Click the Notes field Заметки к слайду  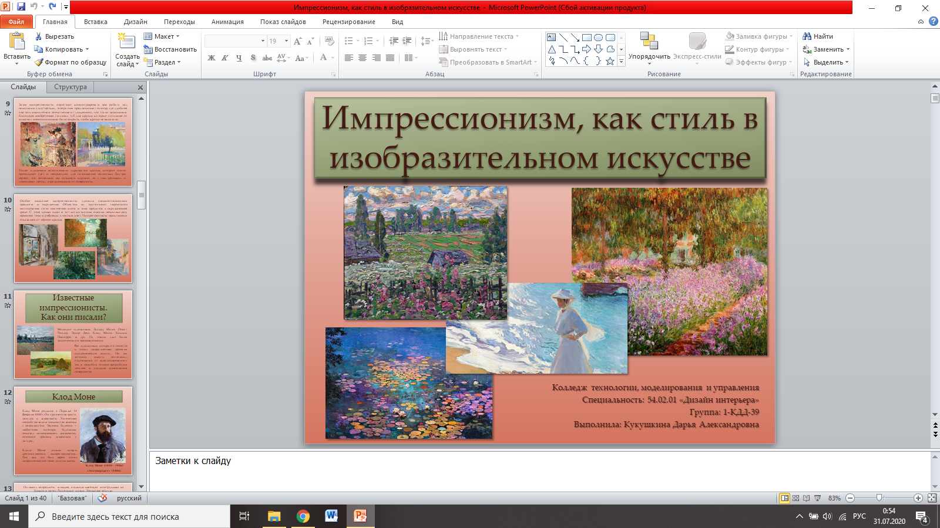[540, 471]
